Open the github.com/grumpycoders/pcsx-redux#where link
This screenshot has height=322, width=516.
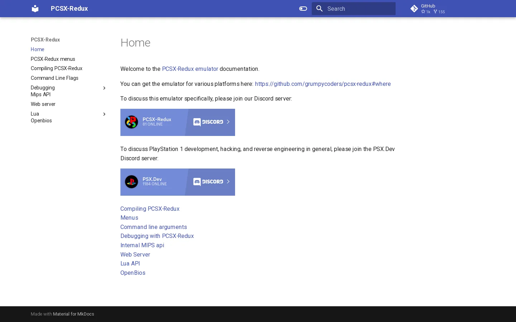[323, 84]
